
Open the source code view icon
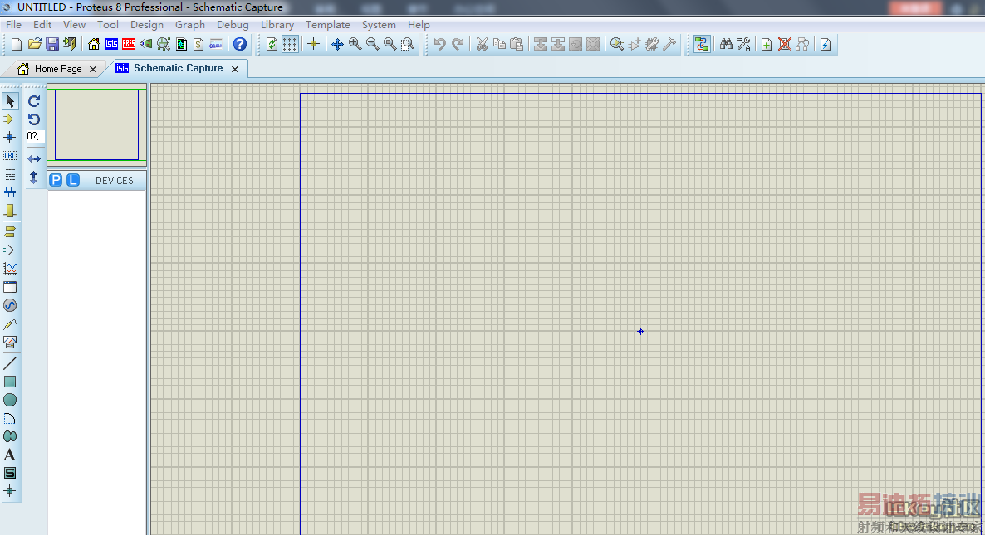(216, 45)
